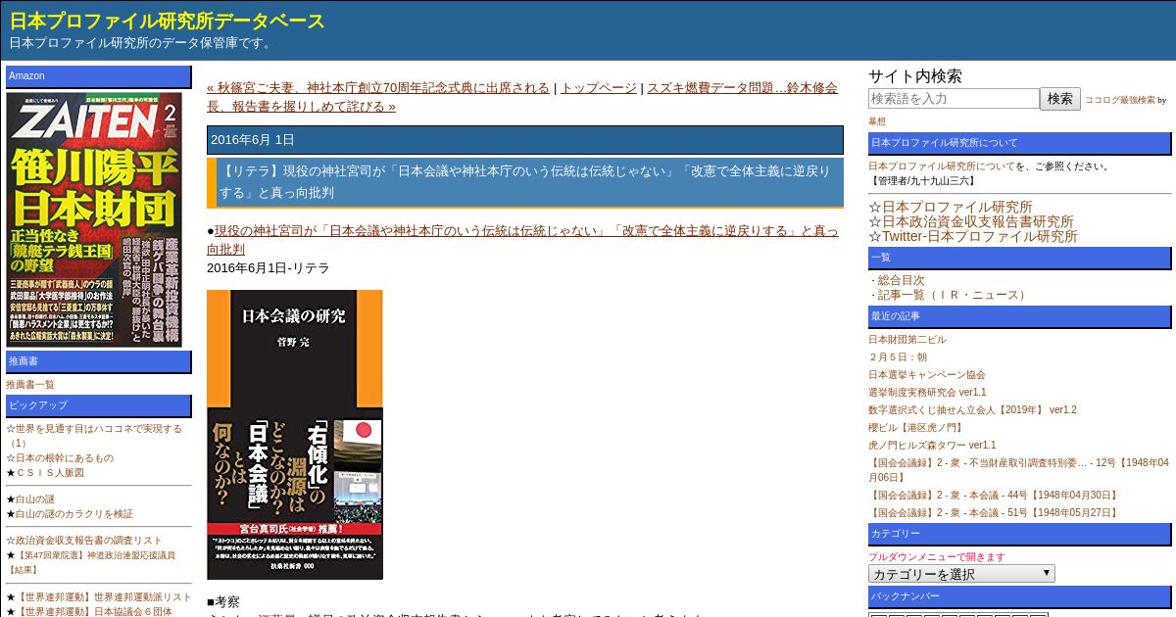Open 国会会議録 本会議 44号 1948年04月30日 link
The height and width of the screenshot is (617, 1176).
tap(993, 496)
